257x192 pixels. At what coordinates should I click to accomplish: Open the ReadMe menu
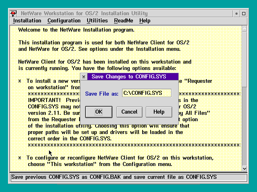(x=124, y=21)
